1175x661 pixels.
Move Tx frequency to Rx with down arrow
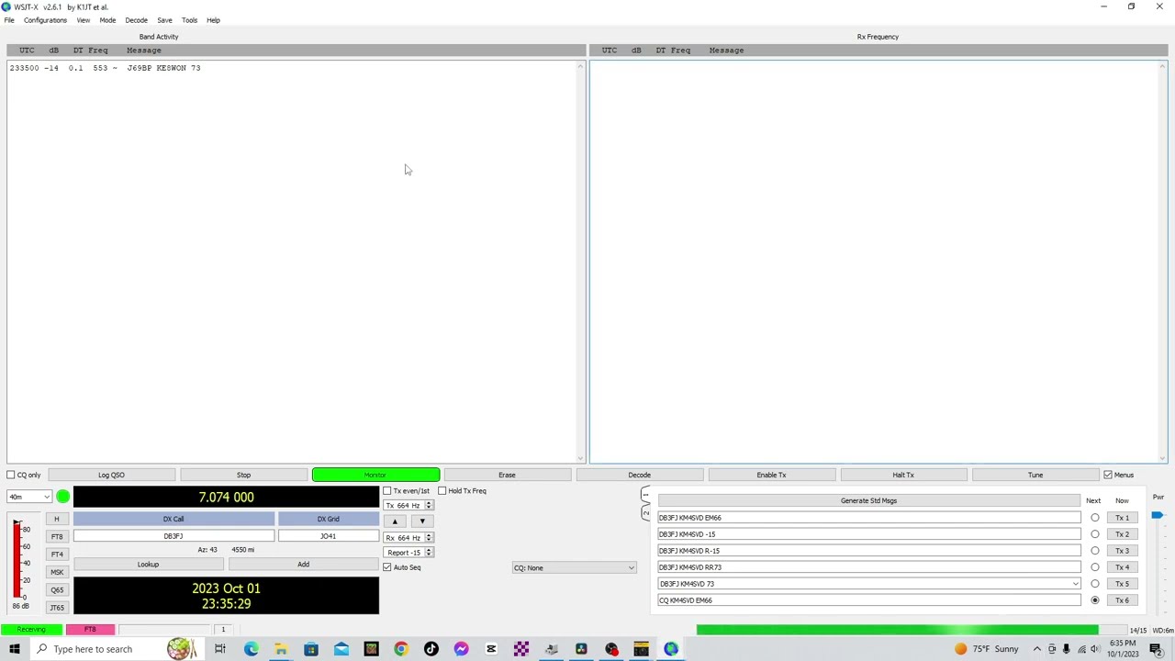(421, 521)
